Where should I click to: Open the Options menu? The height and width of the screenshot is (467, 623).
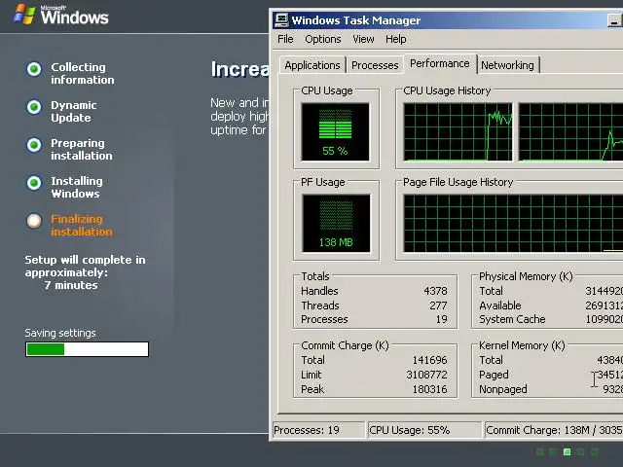click(322, 39)
